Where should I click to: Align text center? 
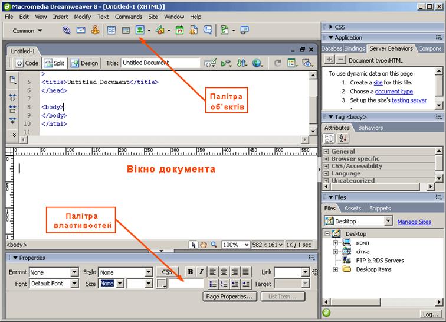[x=224, y=272]
